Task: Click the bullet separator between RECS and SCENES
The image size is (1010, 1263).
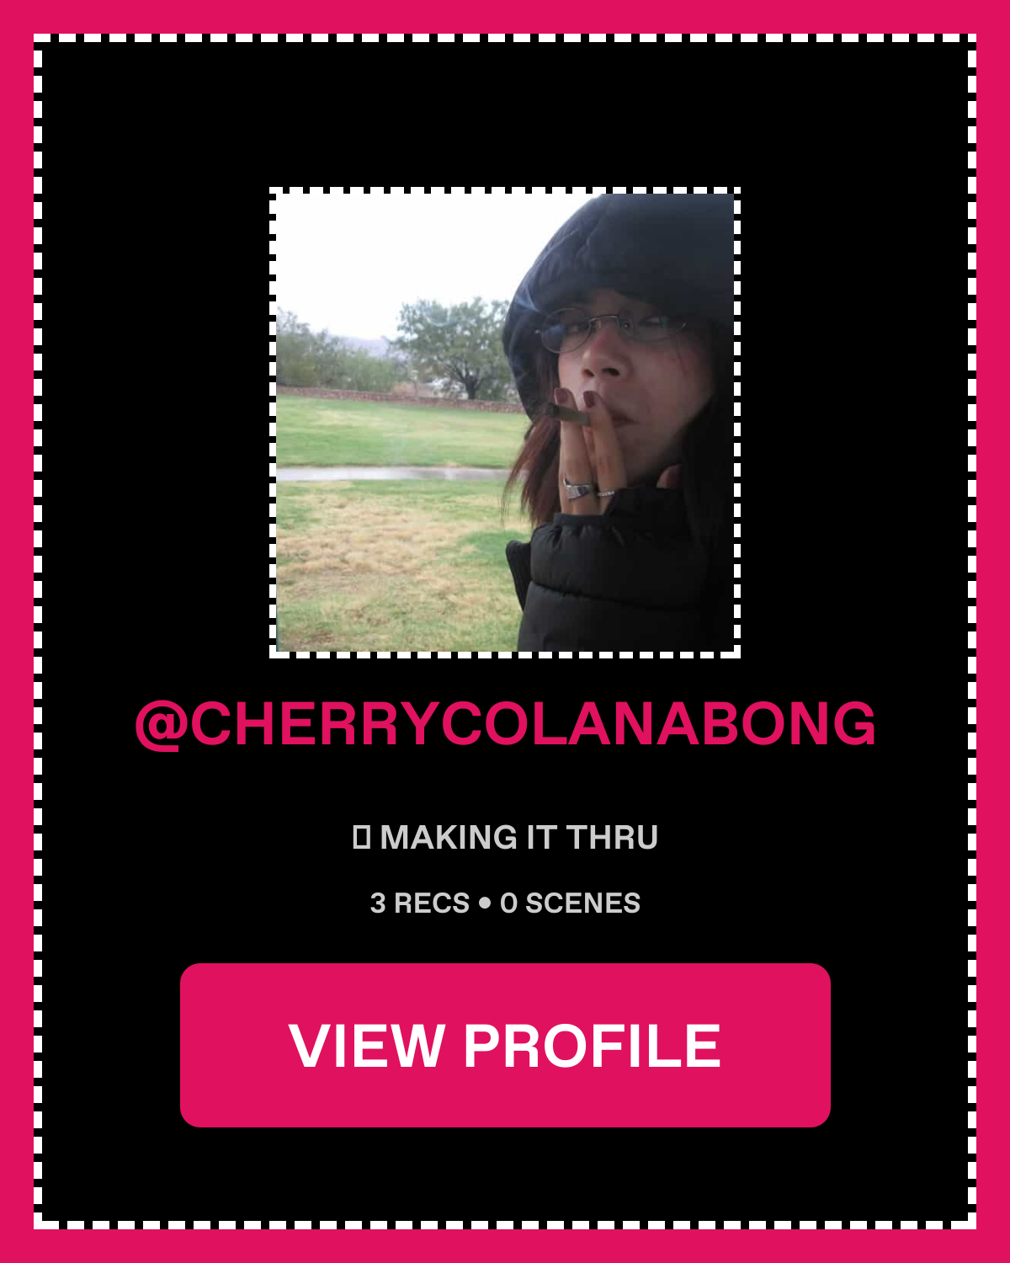Action: click(484, 903)
